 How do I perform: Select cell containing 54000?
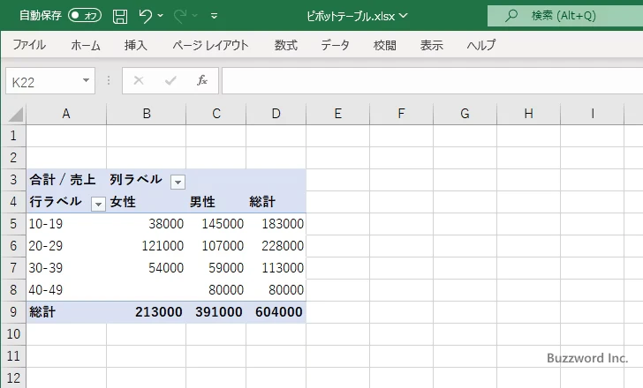(x=147, y=268)
